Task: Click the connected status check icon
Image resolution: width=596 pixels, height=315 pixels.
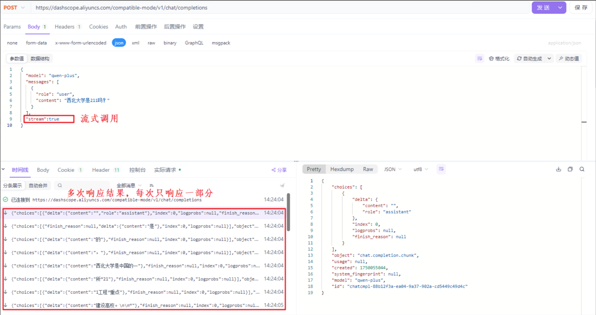Action: pyautogui.click(x=5, y=200)
